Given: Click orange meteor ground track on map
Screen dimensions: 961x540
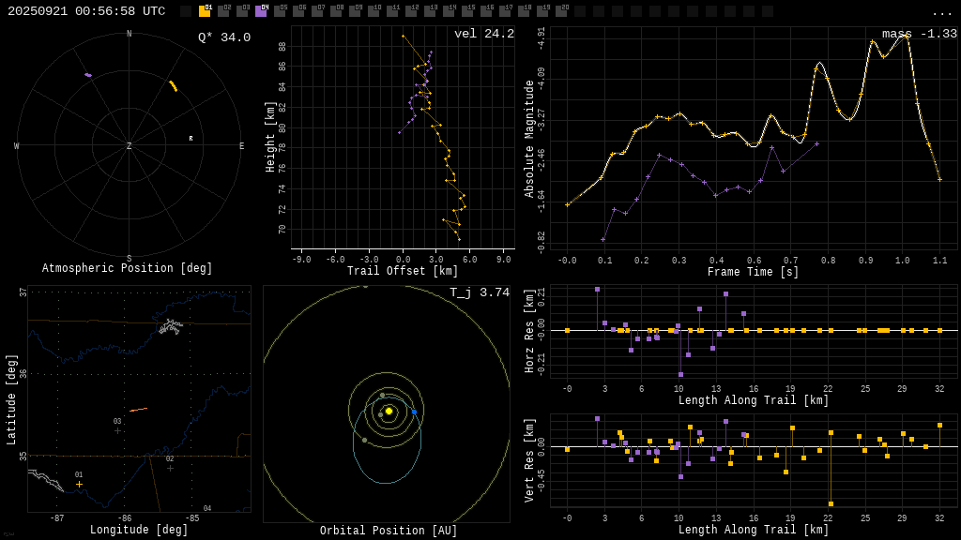Looking at the screenshot, I should tap(138, 410).
